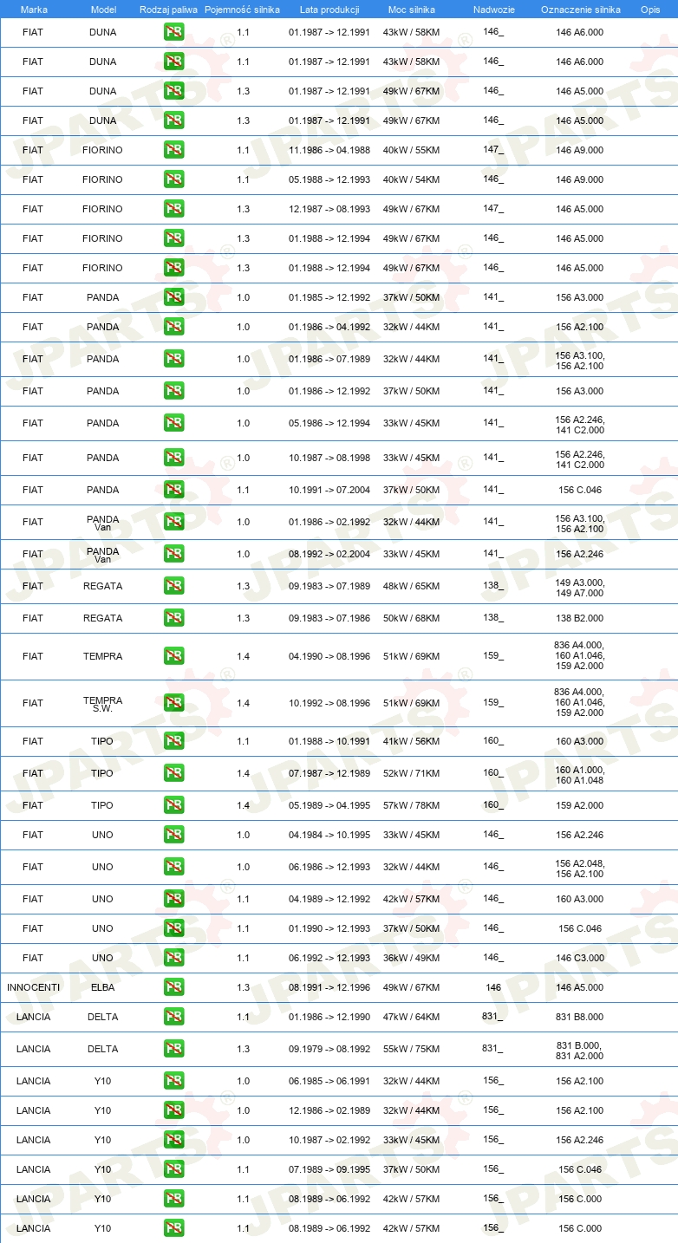Click engine code 138 B2.000

coord(580,618)
